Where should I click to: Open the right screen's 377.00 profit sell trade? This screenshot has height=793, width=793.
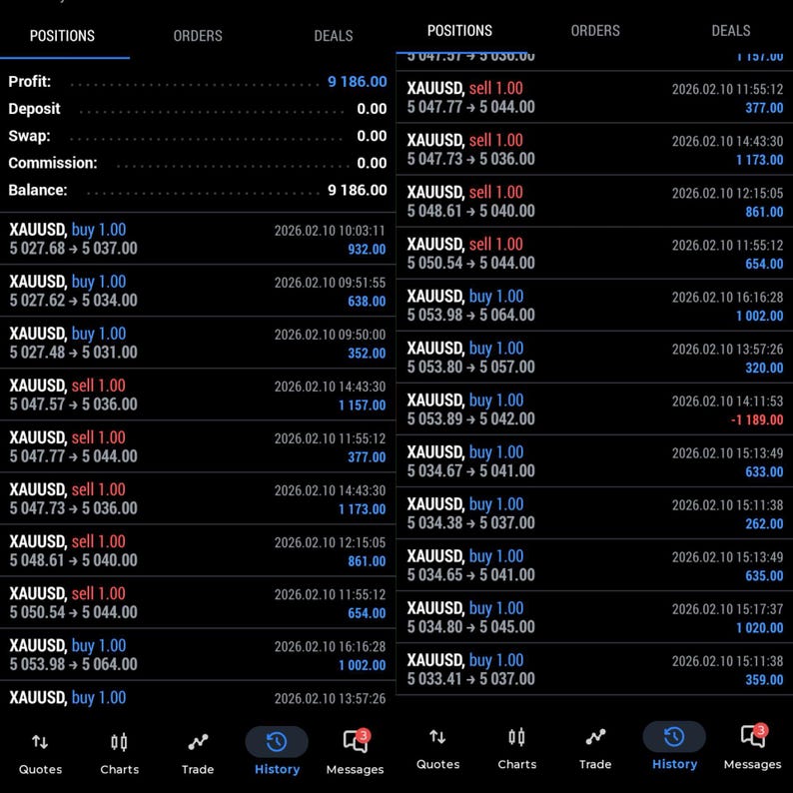595,97
